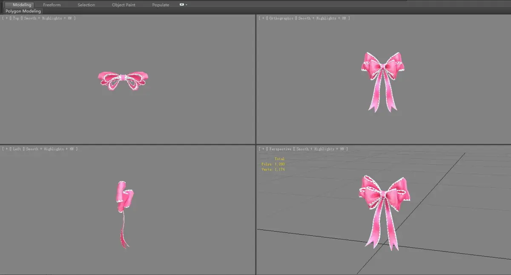Open the Top viewport shading label menu
Screen dimensions: 511x275
click(x=48, y=18)
